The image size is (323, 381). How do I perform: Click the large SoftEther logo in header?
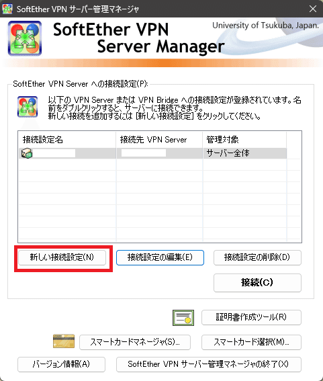[x=25, y=38]
